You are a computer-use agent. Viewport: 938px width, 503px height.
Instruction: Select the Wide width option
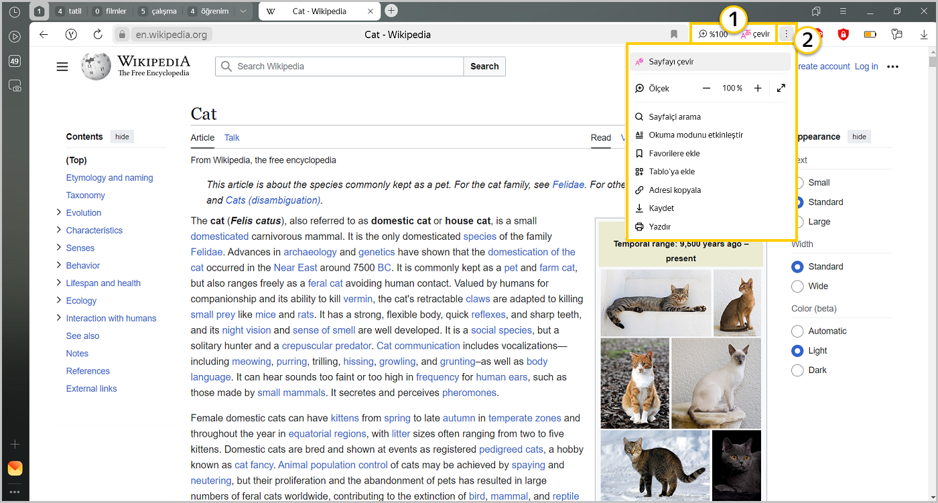click(797, 287)
